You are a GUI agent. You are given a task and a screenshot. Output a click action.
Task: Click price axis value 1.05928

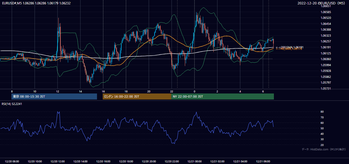click(326, 71)
